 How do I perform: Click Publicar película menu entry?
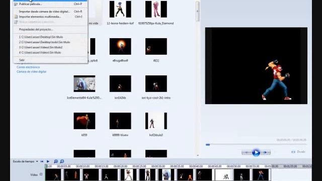pos(50,4)
